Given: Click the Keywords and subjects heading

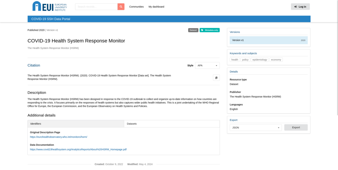Looking at the screenshot, I should 243,53.
